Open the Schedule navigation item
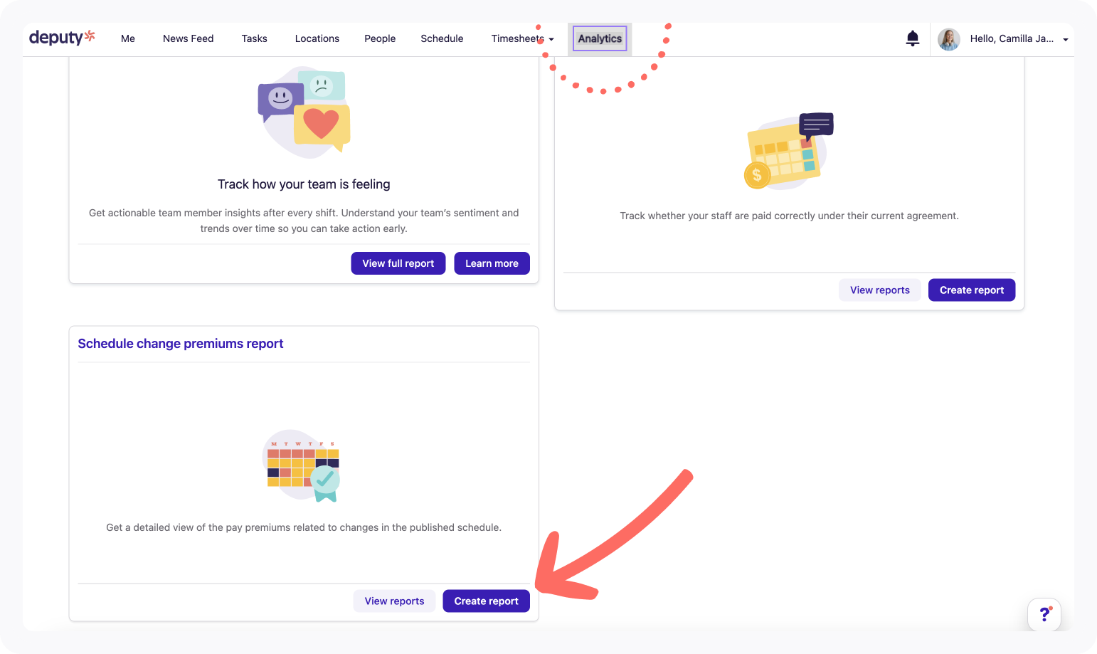Image resolution: width=1097 pixels, height=654 pixels. 442,38
